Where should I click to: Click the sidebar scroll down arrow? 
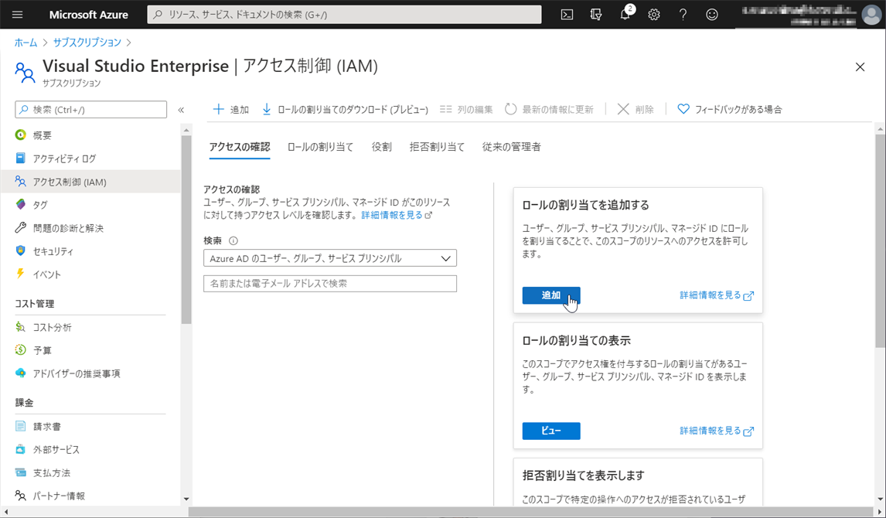tap(186, 499)
